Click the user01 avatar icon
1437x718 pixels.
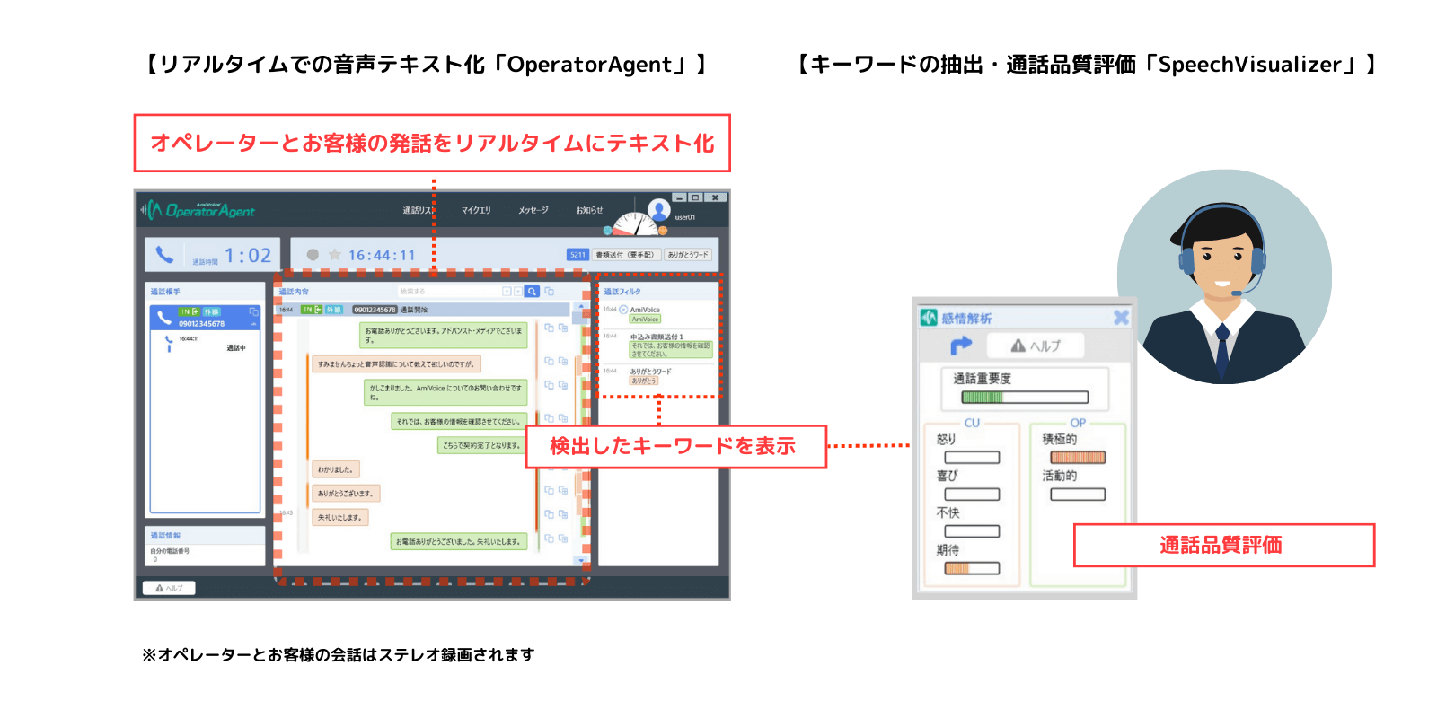[x=659, y=210]
